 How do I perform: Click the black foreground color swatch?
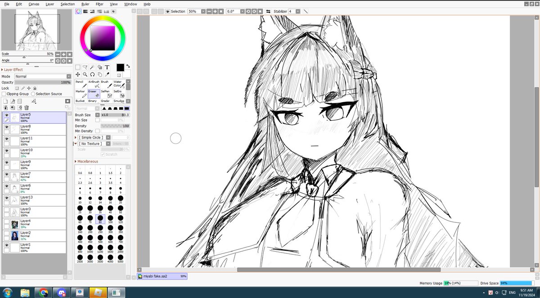120,68
